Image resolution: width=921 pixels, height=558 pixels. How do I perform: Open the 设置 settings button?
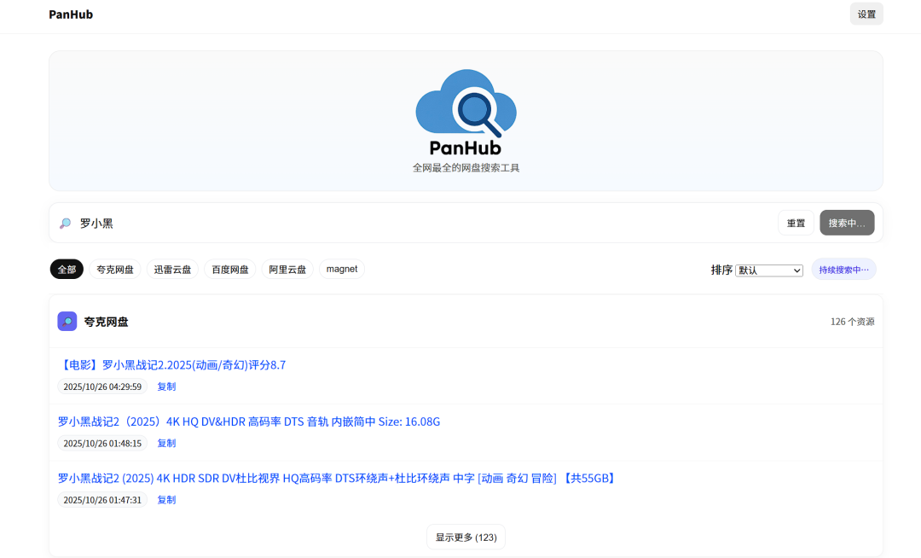pos(866,15)
